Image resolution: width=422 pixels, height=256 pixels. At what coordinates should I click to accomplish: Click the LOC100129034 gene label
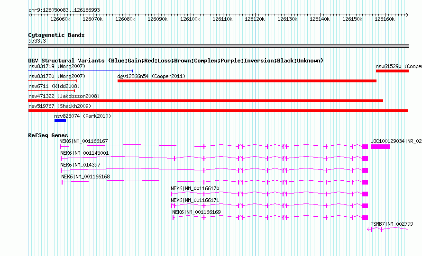pyautogui.click(x=396, y=141)
